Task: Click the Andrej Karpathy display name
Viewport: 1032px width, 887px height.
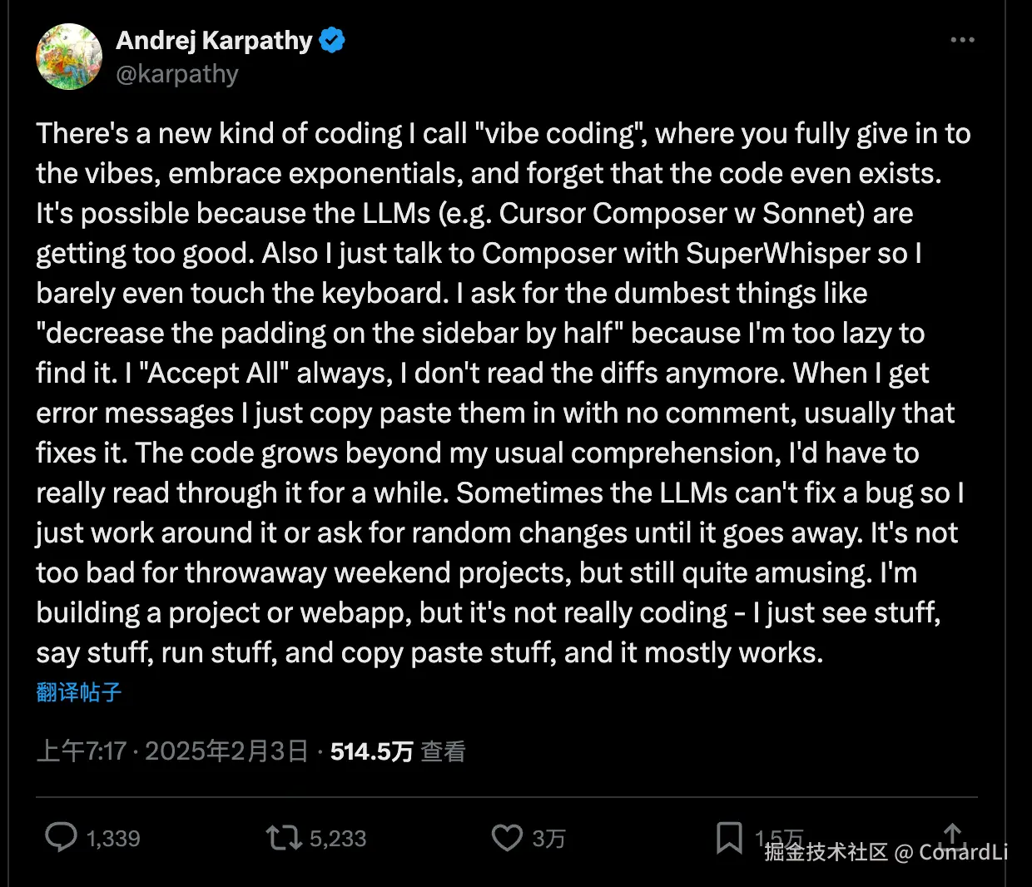Action: point(214,40)
